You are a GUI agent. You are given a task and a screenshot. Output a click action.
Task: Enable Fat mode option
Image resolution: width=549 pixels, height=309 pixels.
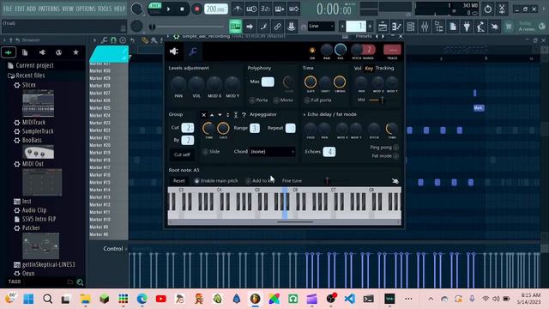[x=385, y=156]
